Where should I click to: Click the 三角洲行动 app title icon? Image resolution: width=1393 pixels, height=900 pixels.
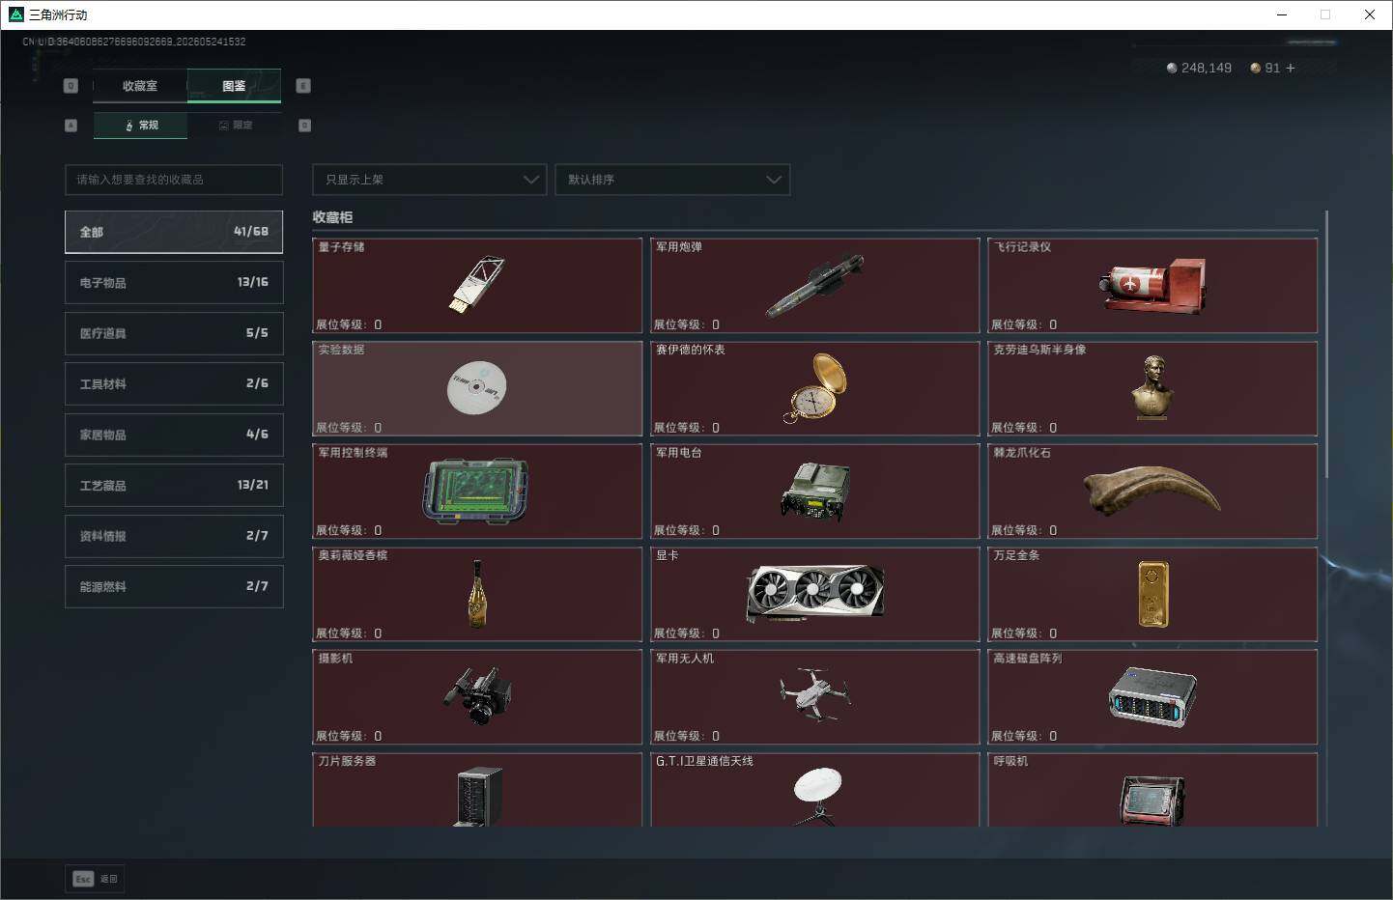pyautogui.click(x=15, y=14)
